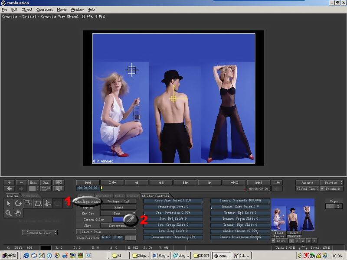Go to the last frame
The height and width of the screenshot is (260, 347).
(x=259, y=182)
